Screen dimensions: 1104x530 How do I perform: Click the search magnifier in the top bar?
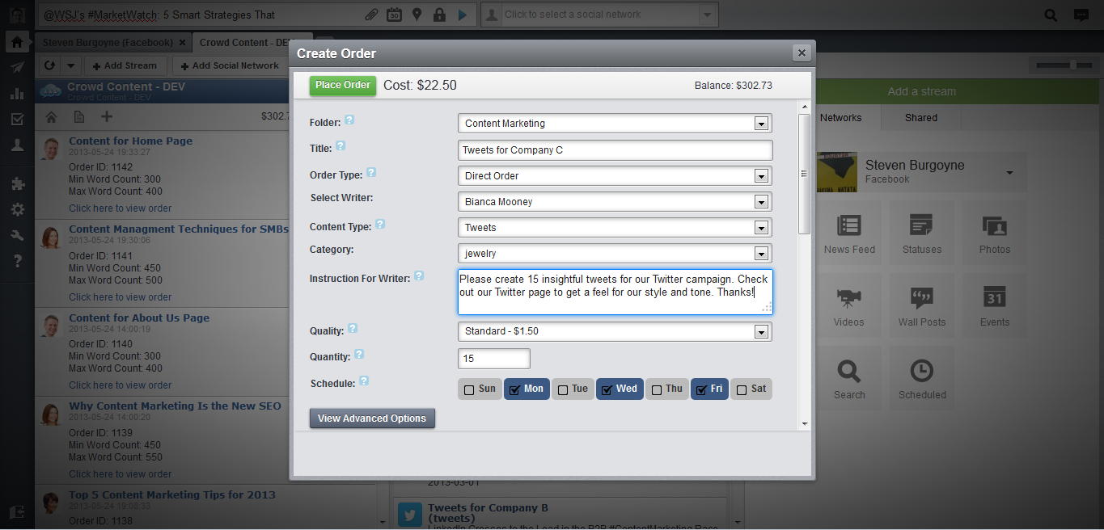[x=1049, y=14]
